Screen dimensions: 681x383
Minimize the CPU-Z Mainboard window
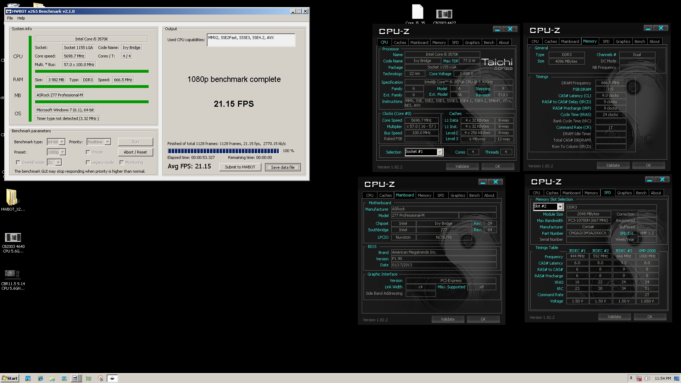482,182
